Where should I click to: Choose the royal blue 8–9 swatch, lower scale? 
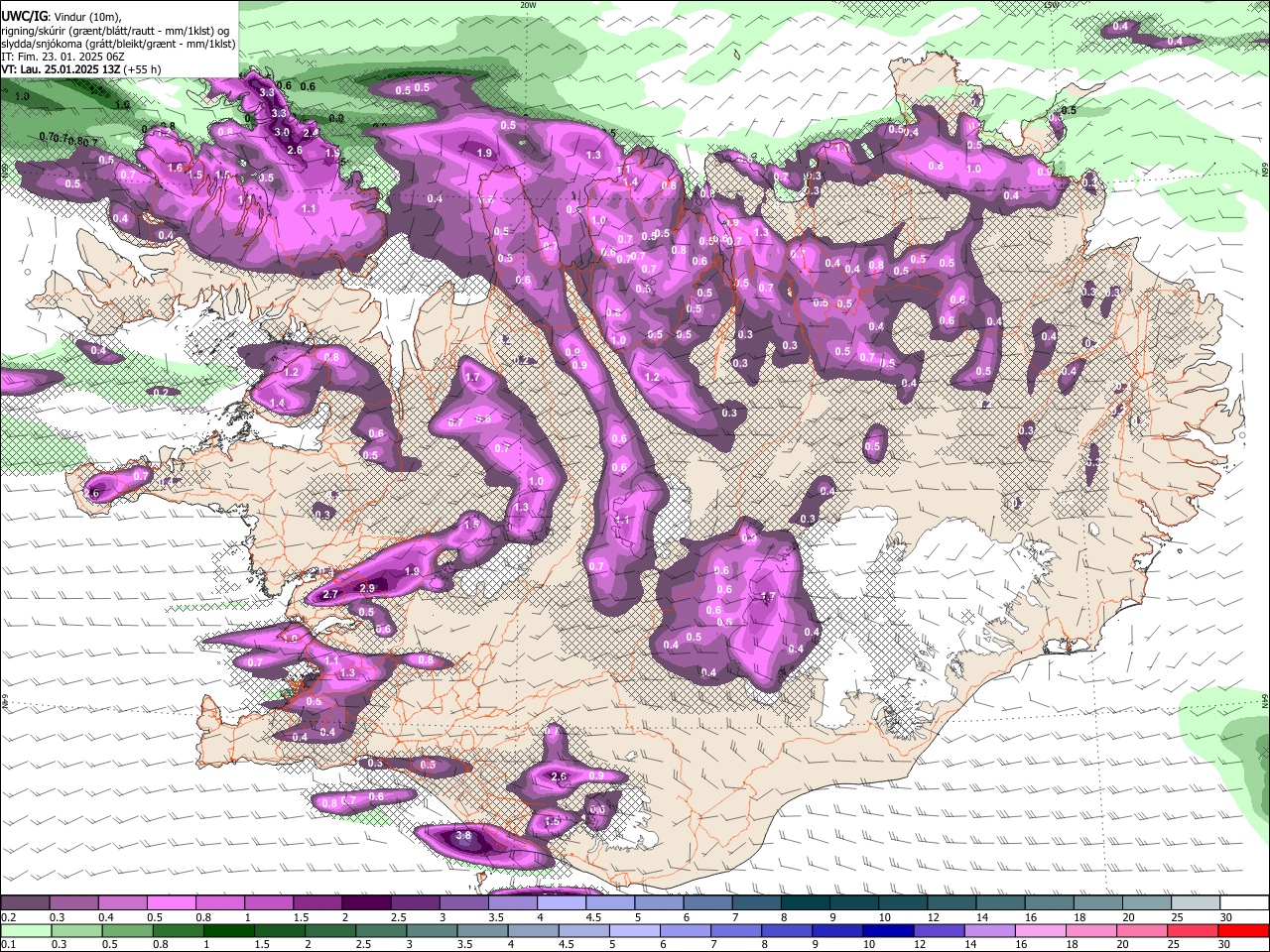[787, 930]
